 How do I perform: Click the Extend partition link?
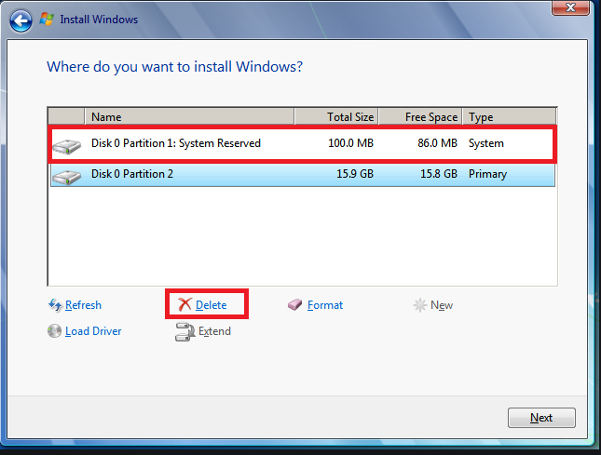pos(214,331)
